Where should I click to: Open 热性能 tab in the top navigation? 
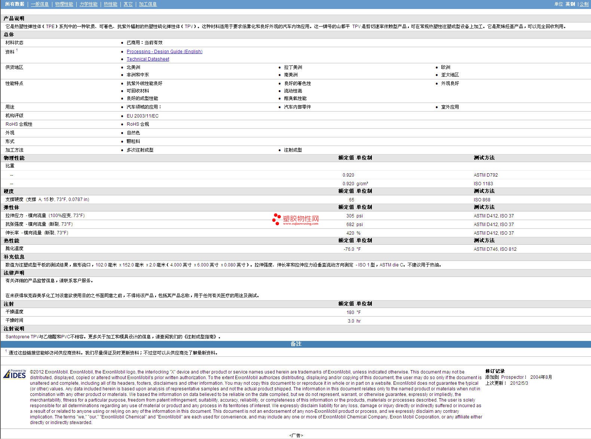coord(110,4)
